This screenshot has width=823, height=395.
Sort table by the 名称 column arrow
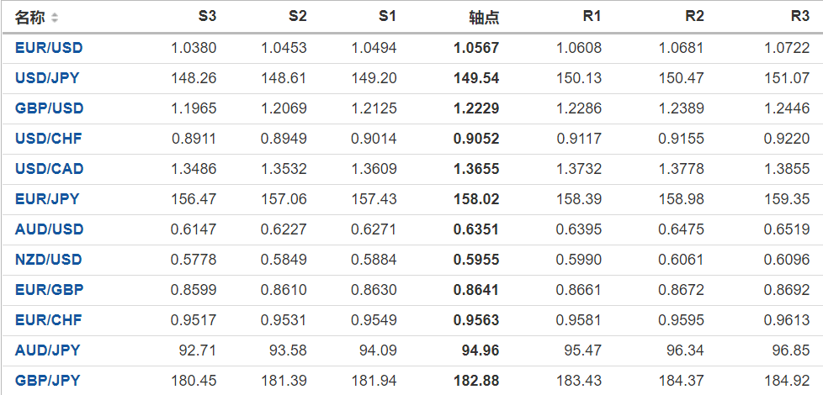pos(56,18)
